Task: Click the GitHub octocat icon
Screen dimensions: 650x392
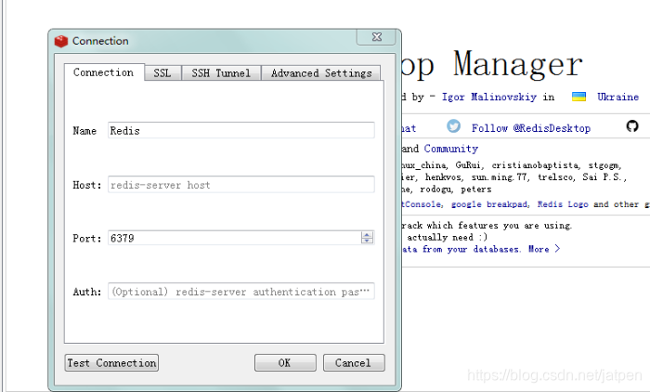Action: tap(632, 126)
